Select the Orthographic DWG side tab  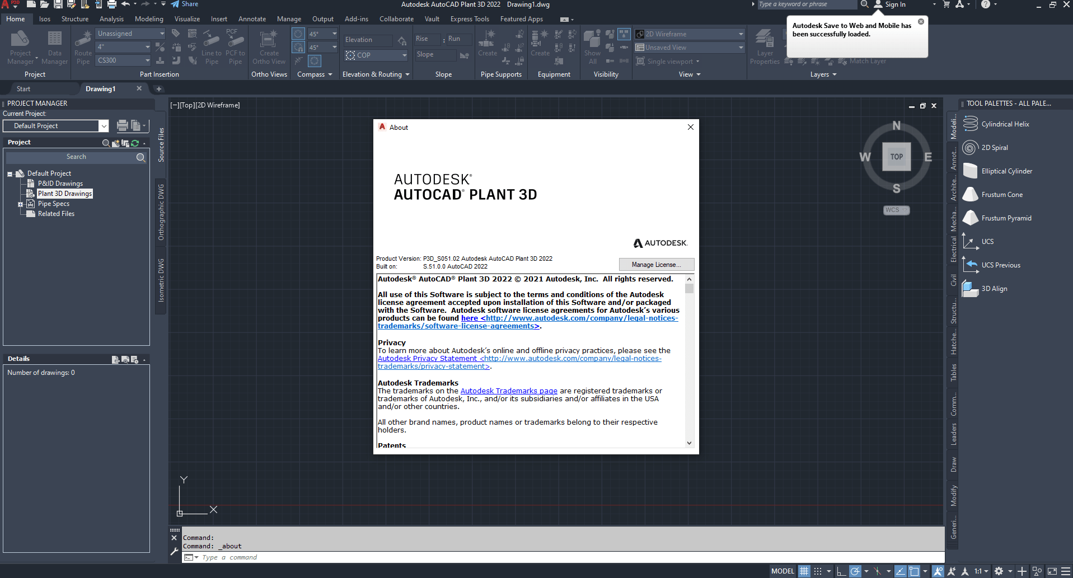161,212
